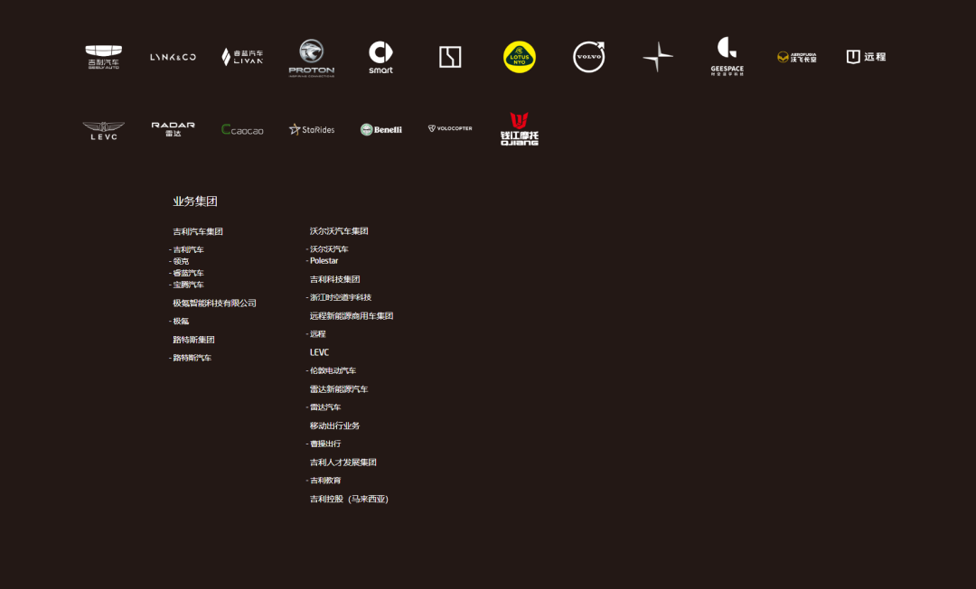Select the 睿蓝汽车 link
Viewport: 976px width, 589px height.
188,273
